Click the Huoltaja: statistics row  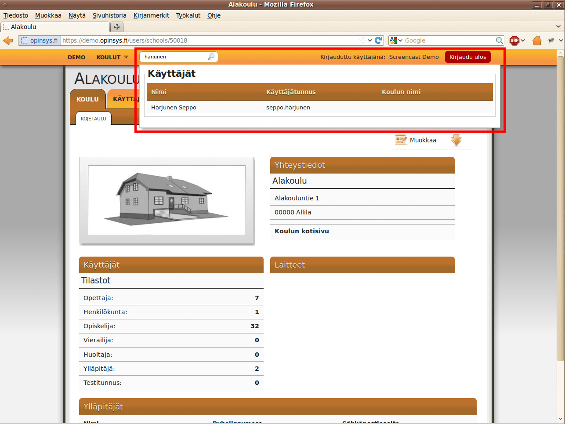tap(171, 355)
